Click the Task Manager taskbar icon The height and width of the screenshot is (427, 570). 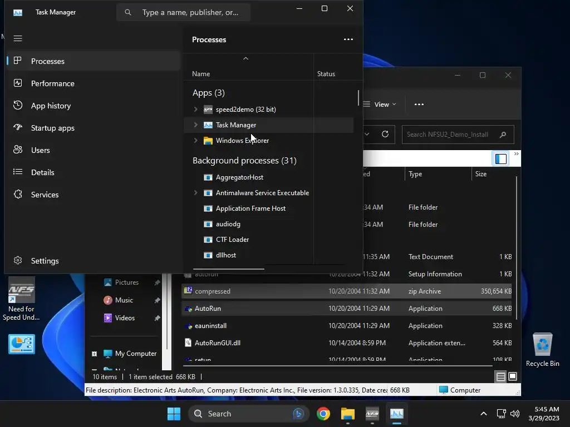click(x=396, y=414)
